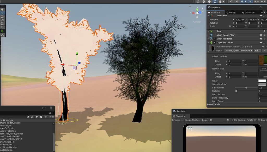Click the Edit button next to the shader

point(257,50)
